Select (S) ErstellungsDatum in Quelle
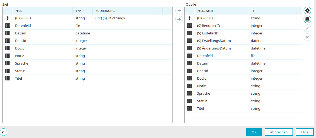Viewport: 316px width, 138px height. pyautogui.click(x=214, y=41)
